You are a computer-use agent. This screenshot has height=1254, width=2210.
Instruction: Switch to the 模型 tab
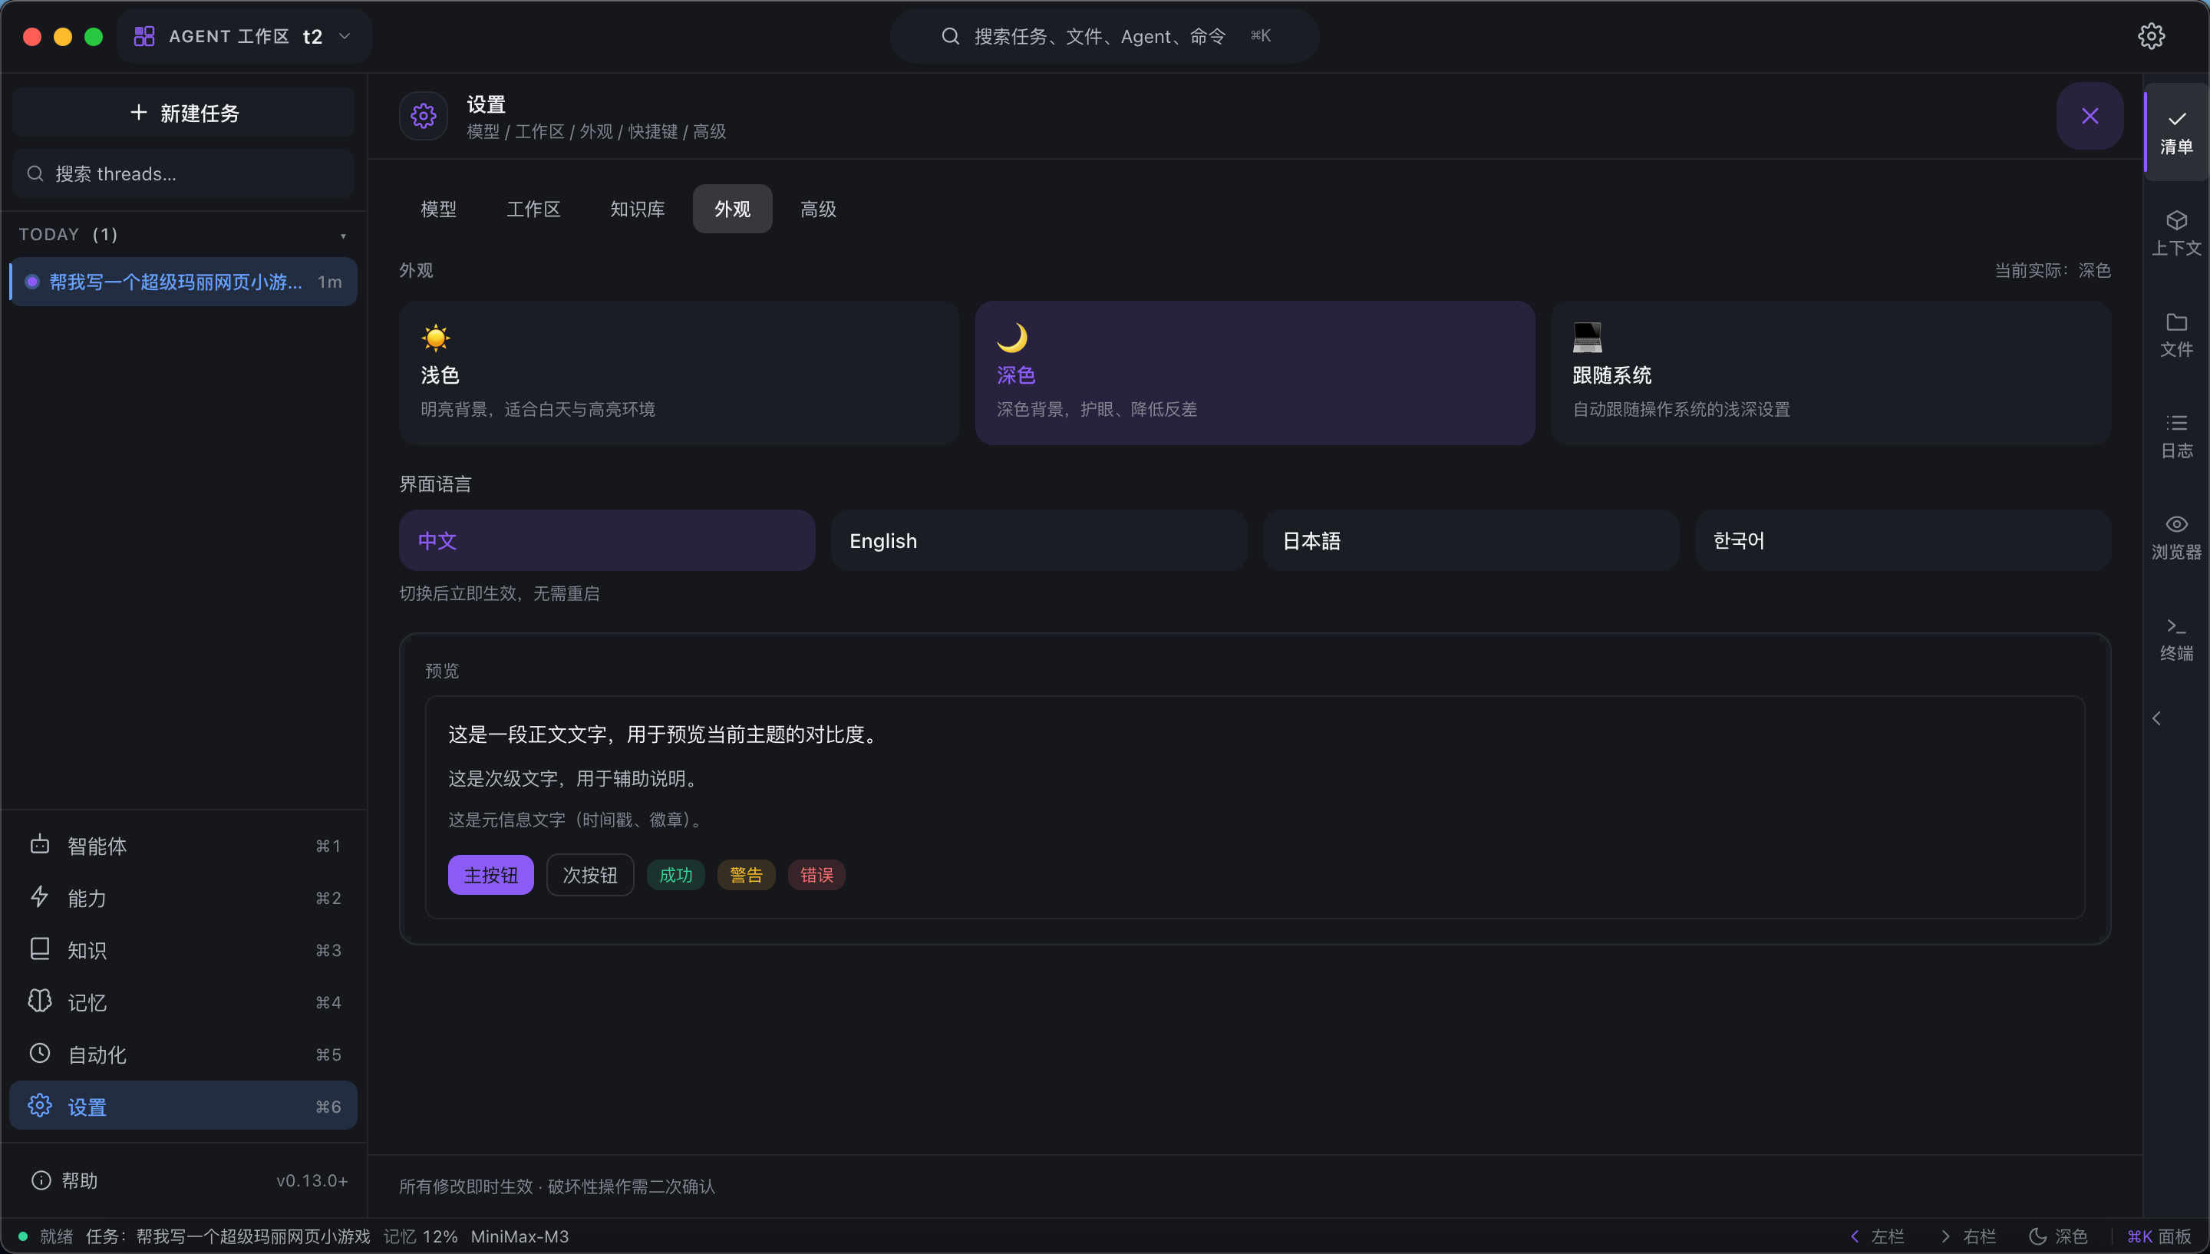pos(439,209)
